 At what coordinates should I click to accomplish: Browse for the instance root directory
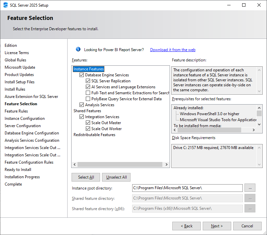[x=250, y=188]
